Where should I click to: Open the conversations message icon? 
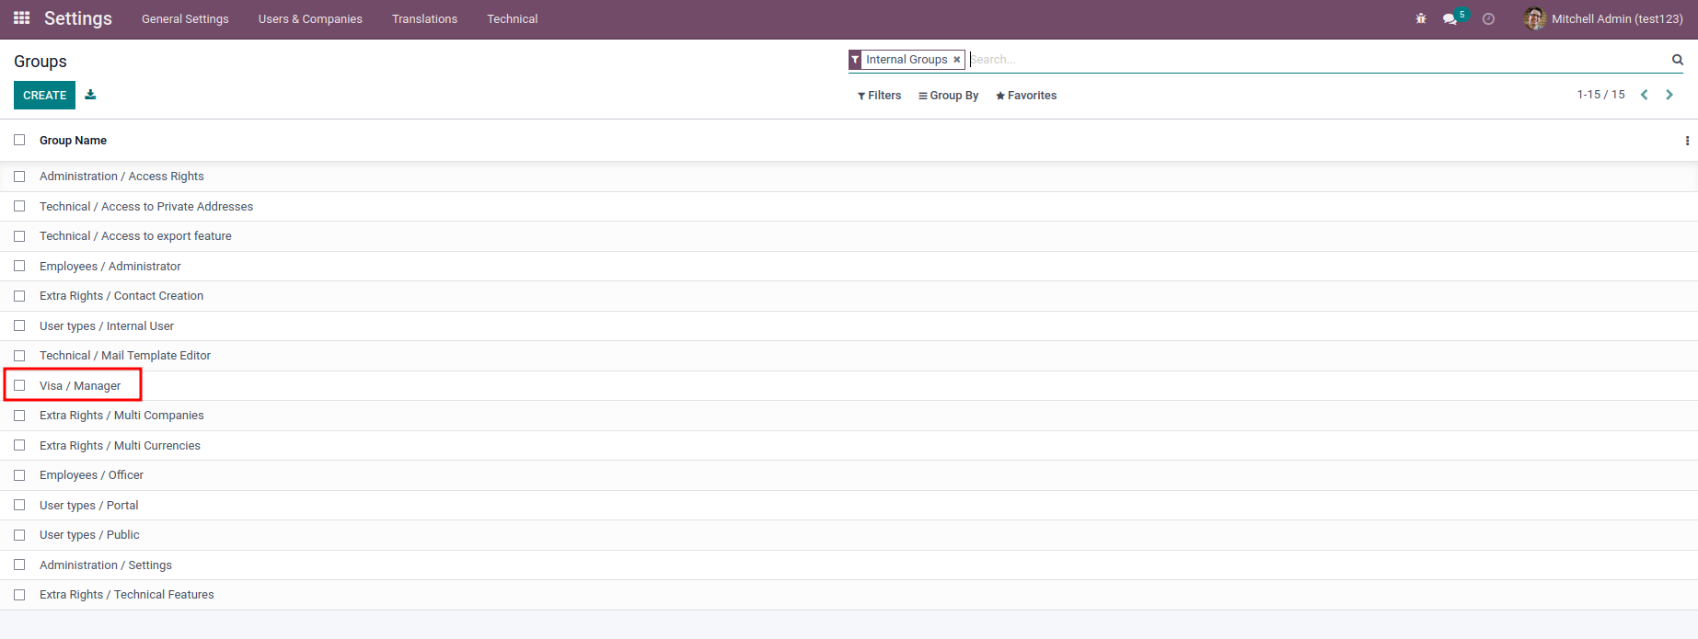(1450, 19)
